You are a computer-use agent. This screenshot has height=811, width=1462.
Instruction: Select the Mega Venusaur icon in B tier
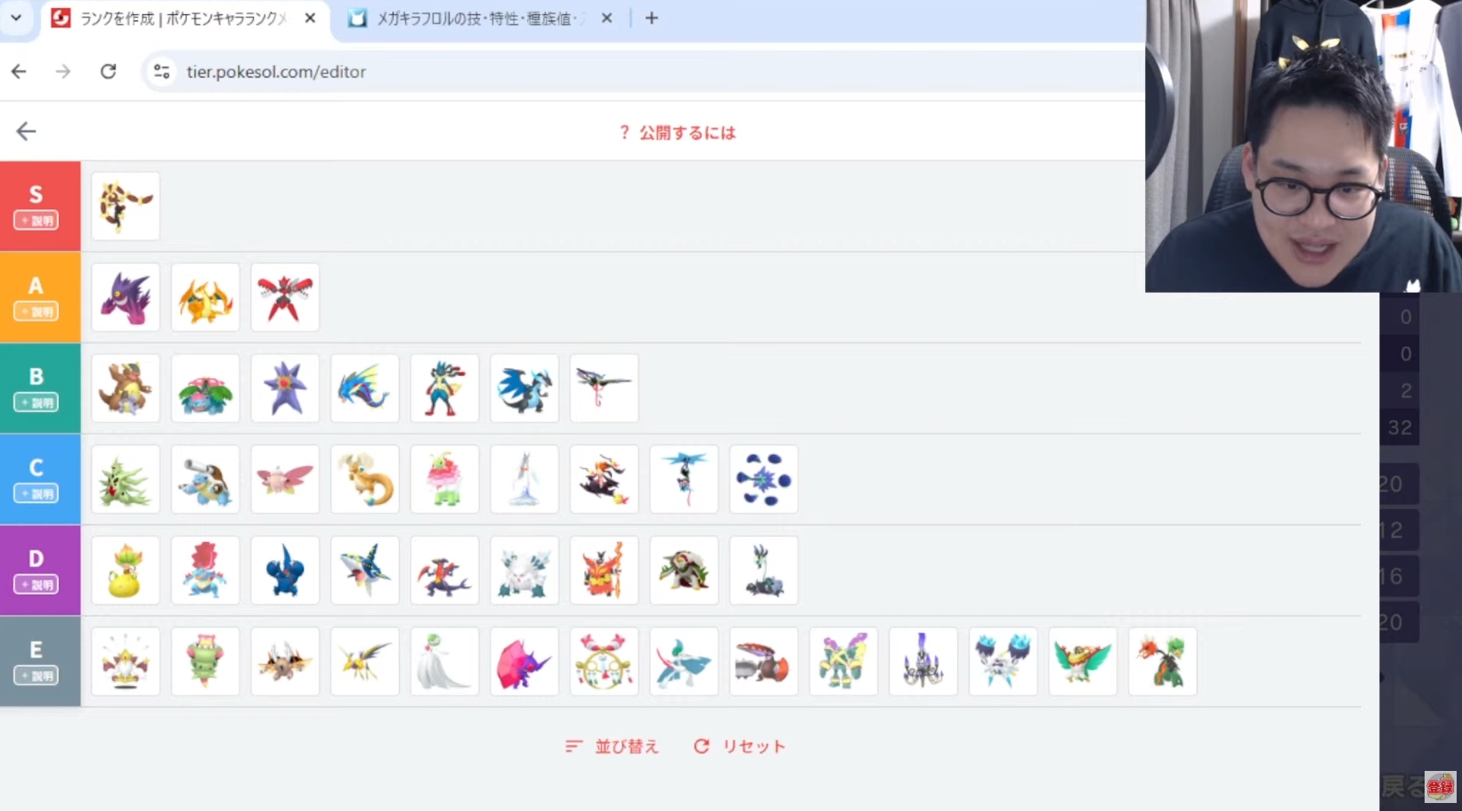pos(206,389)
